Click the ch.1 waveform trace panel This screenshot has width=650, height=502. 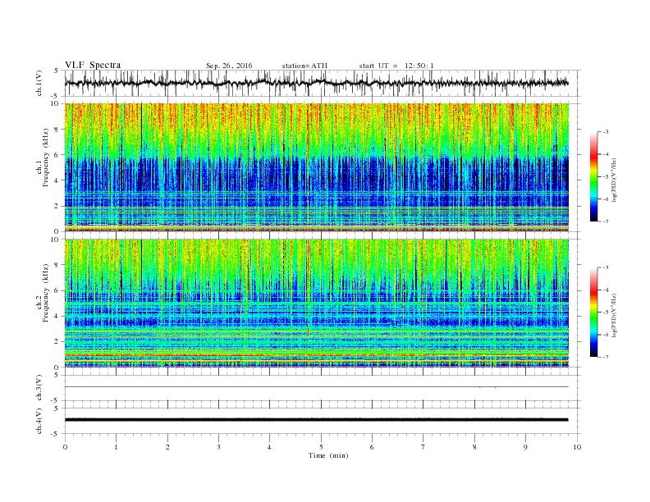[322, 83]
